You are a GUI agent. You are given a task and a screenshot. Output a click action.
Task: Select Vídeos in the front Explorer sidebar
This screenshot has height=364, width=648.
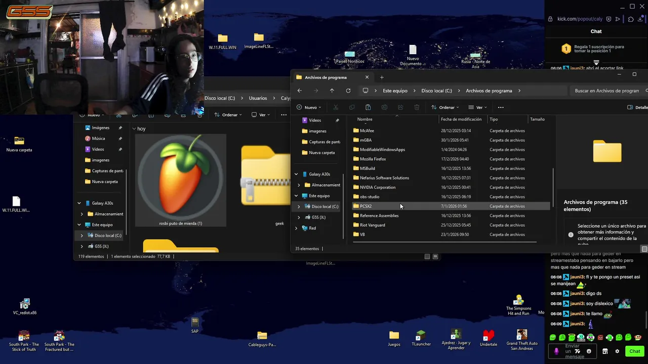315,120
